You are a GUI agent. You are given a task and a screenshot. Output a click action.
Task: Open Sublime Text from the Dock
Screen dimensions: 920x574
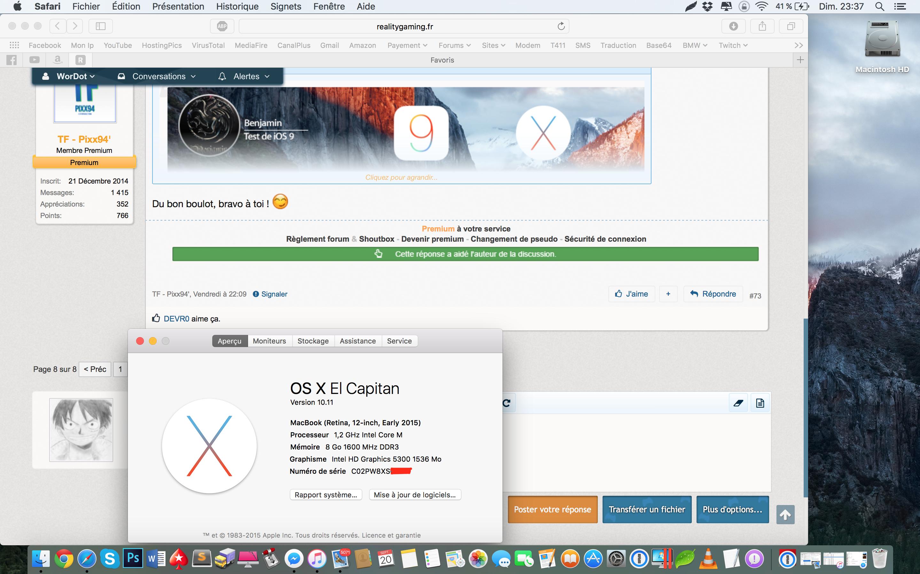[202, 558]
